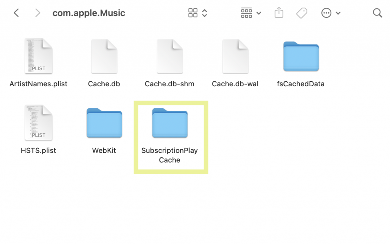The height and width of the screenshot is (244, 390).
Task: Open Finder search magnifier
Action: pos(377,13)
